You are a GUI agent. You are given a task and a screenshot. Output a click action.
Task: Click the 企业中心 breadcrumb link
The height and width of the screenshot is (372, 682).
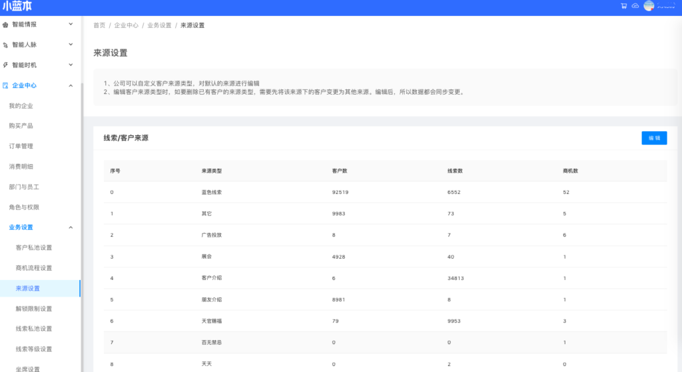click(126, 25)
